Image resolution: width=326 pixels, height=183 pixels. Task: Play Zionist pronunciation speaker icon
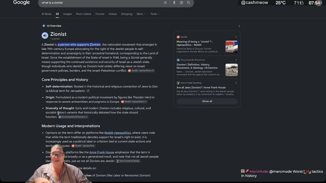click(x=45, y=36)
